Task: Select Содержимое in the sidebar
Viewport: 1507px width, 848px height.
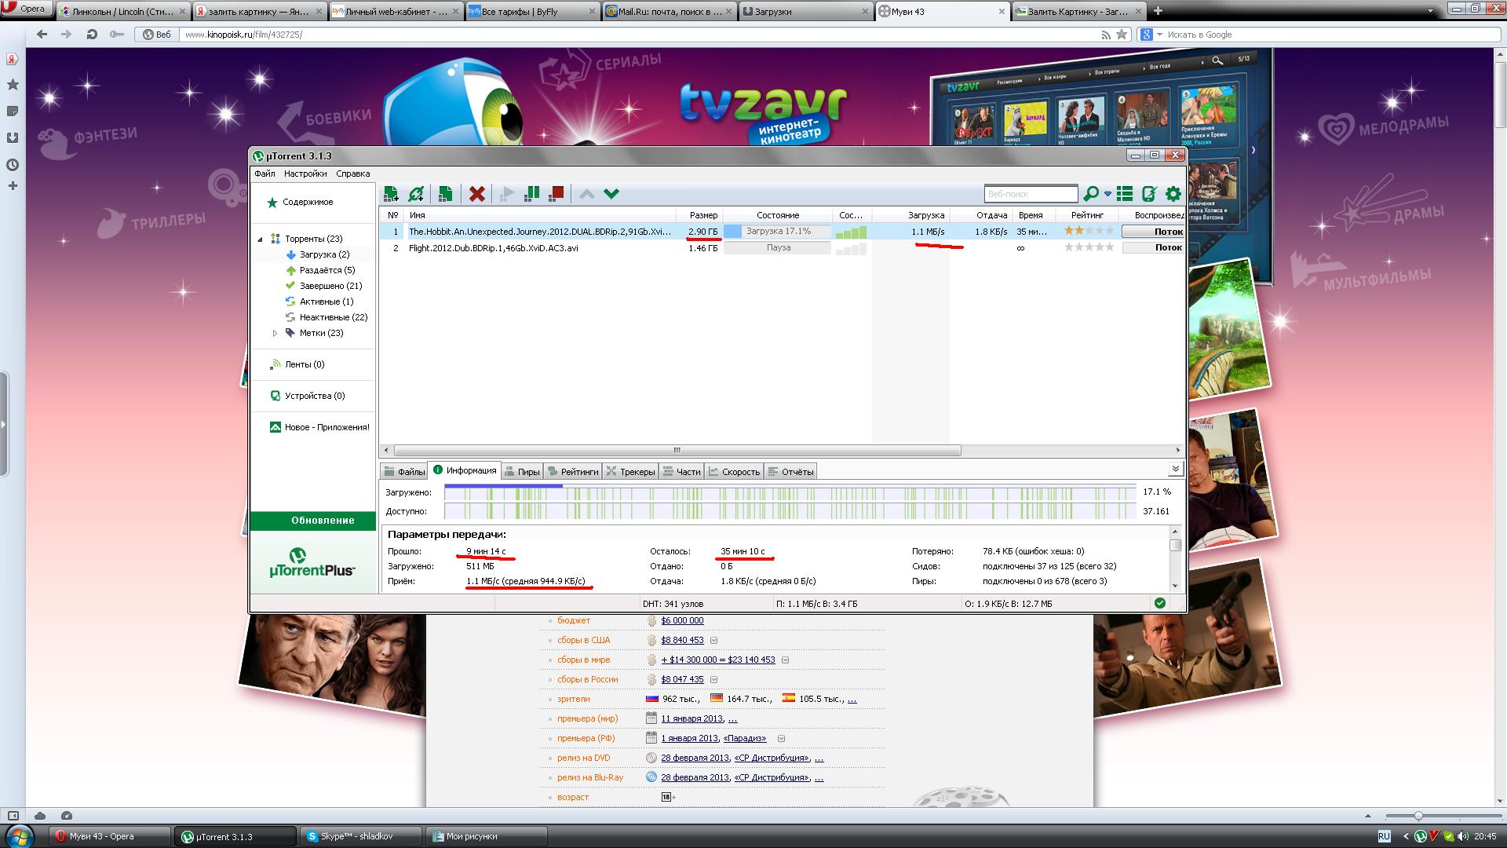Action: click(x=308, y=203)
